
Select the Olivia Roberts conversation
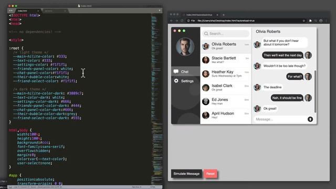coord(226,46)
